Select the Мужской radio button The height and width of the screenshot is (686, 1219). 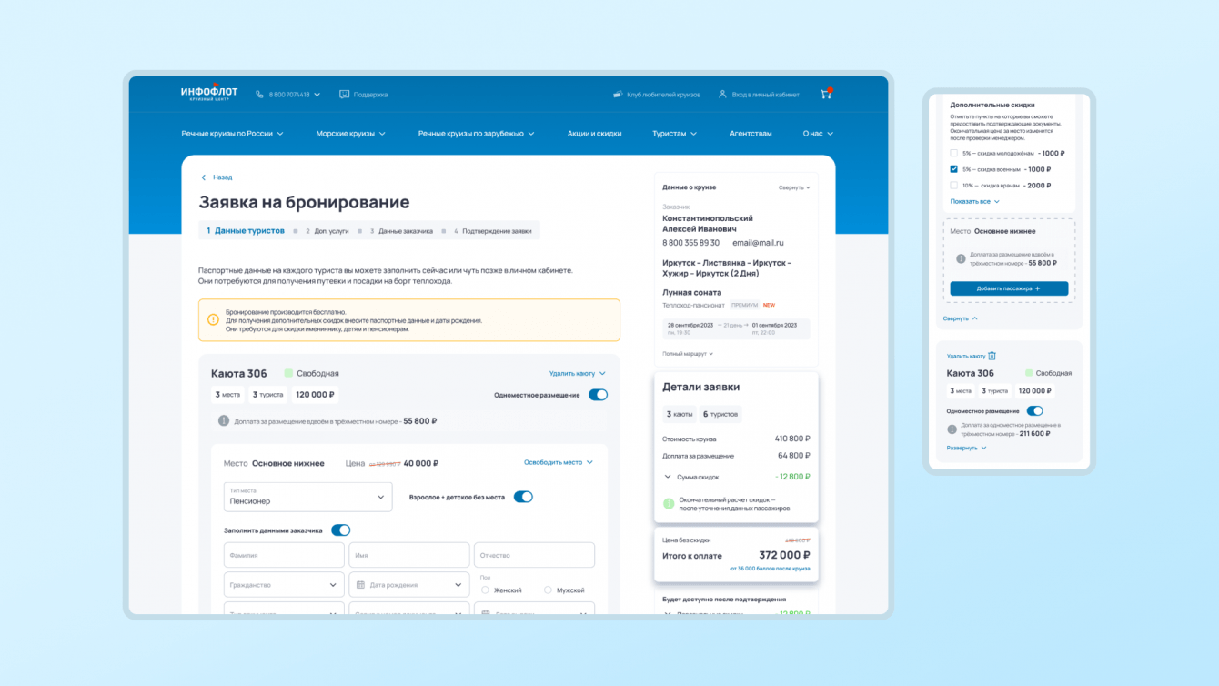click(548, 590)
